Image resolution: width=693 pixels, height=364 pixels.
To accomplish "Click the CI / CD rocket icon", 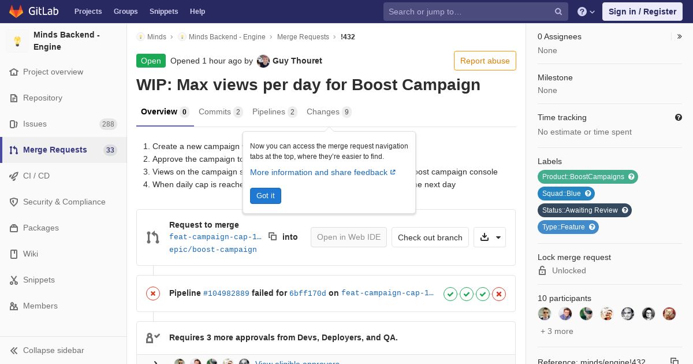I will coord(14,176).
